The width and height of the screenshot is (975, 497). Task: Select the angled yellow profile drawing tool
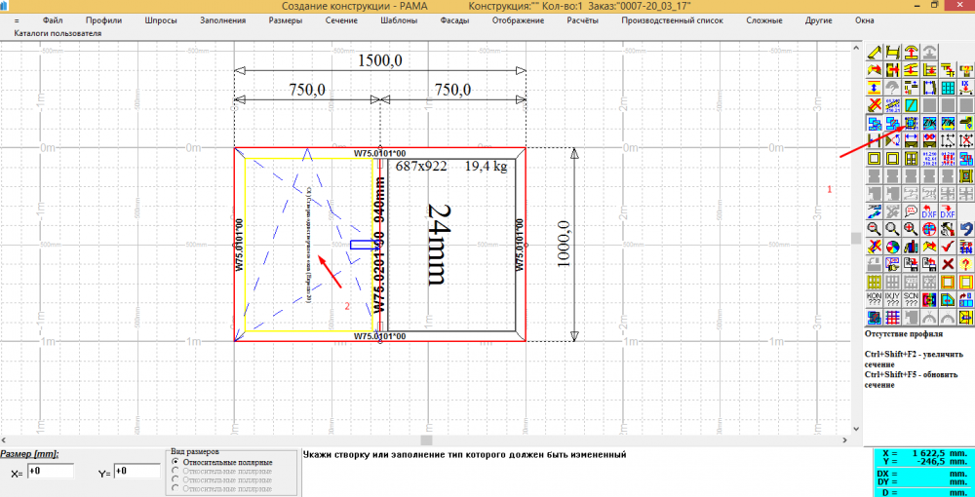(x=875, y=53)
